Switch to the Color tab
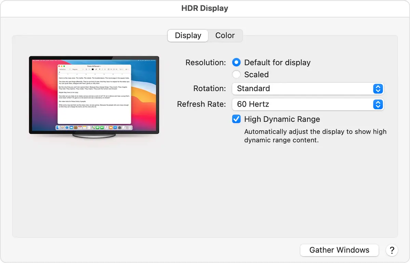This screenshot has width=410, height=263. pyautogui.click(x=225, y=35)
